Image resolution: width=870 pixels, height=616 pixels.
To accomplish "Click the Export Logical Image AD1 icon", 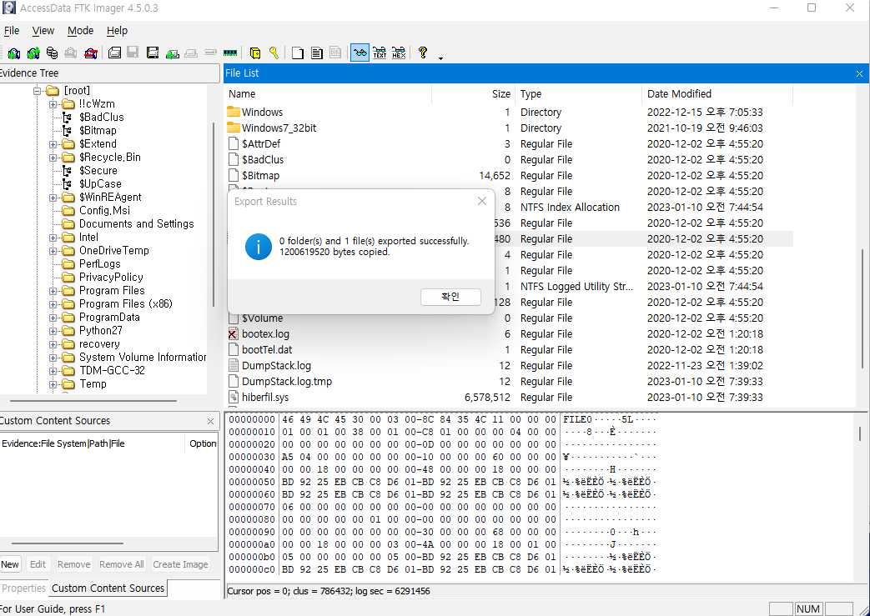I will (x=153, y=53).
